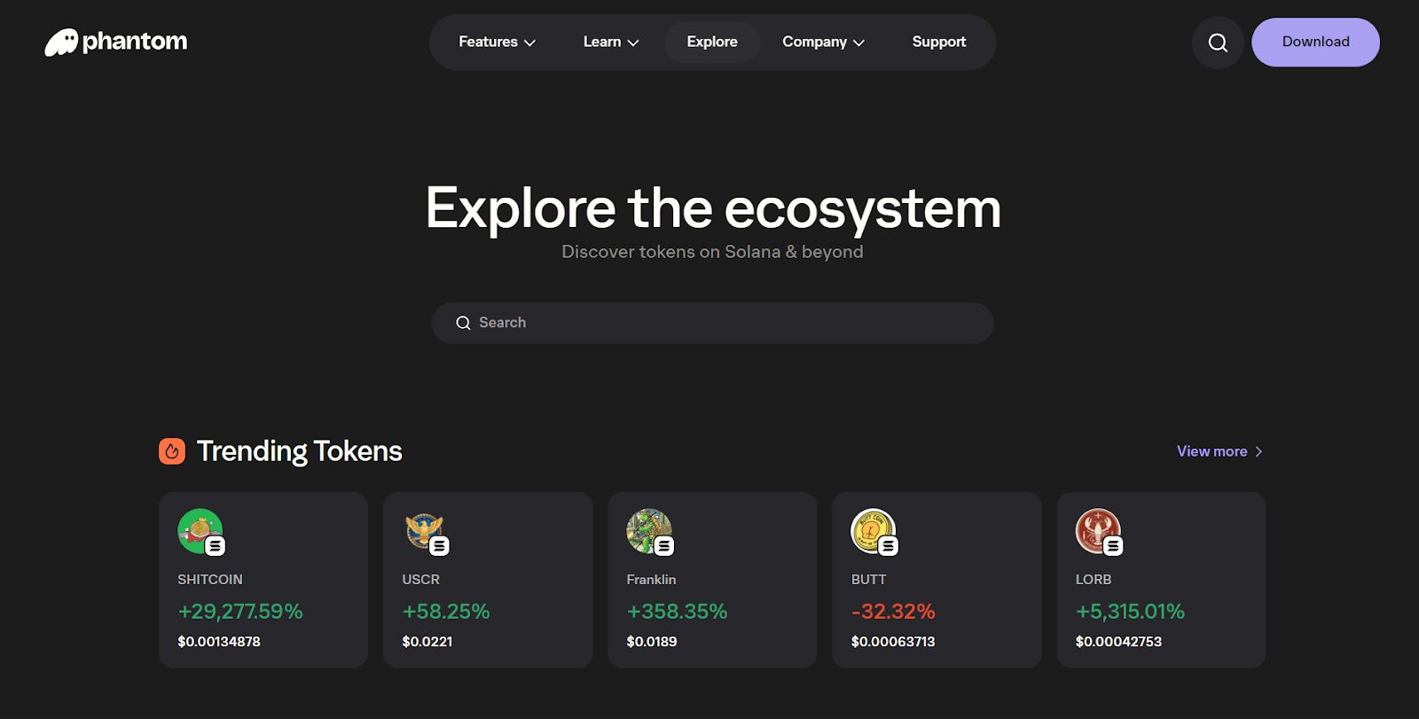This screenshot has width=1419, height=719.
Task: Open search via top-right magnifier icon
Action: [1218, 43]
